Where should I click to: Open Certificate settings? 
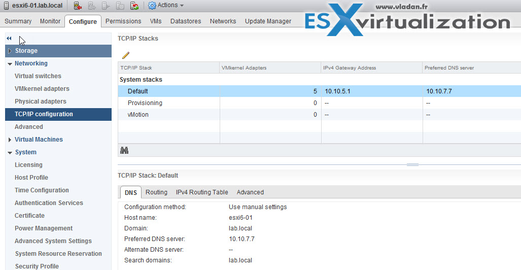click(29, 216)
